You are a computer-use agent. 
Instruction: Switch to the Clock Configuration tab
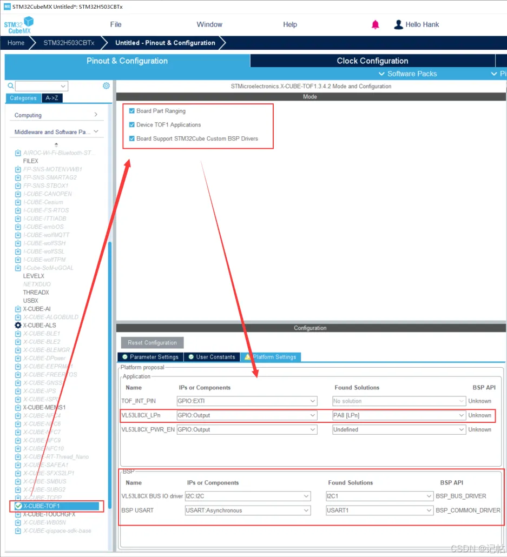[x=372, y=61]
